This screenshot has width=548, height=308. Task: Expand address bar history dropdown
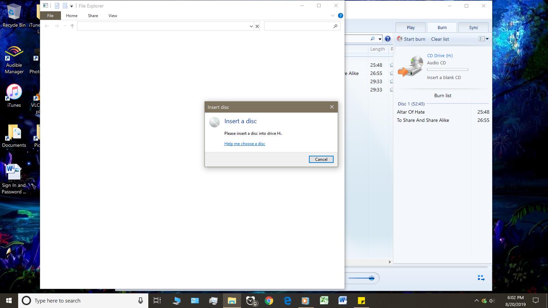pos(251,26)
